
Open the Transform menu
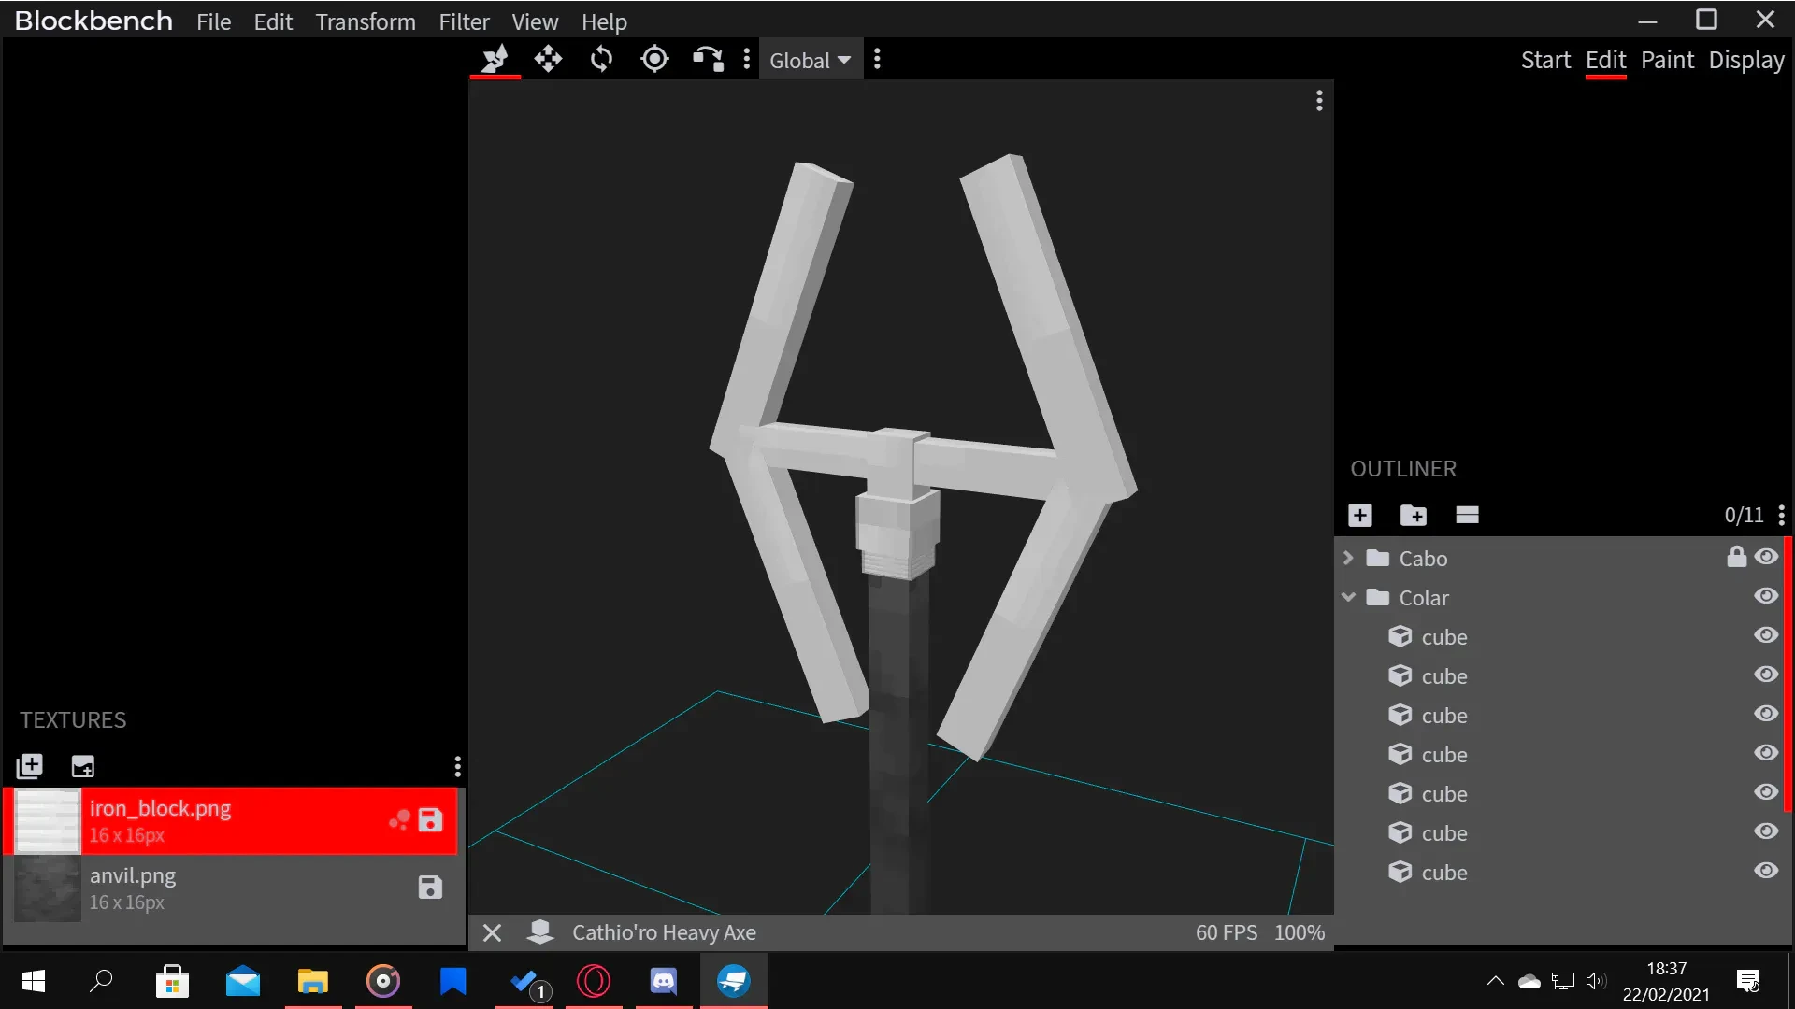(366, 21)
